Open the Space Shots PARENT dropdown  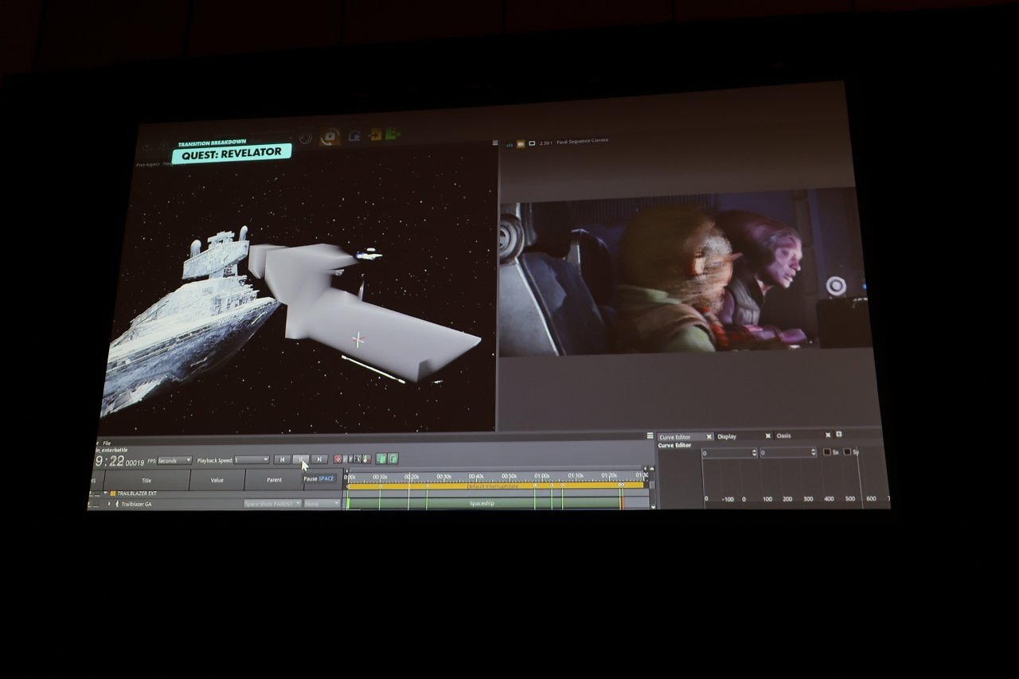coord(272,504)
